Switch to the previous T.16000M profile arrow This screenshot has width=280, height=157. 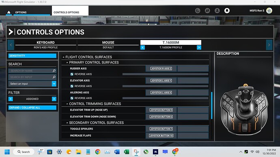142,47
